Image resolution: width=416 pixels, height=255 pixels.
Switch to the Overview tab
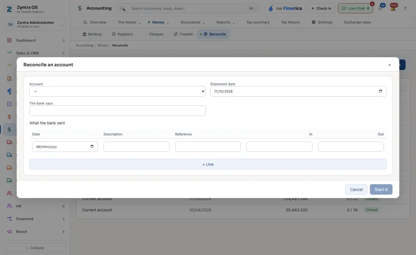[x=95, y=22]
